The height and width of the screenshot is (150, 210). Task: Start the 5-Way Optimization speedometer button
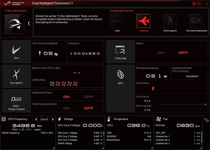click(x=15, y=24)
